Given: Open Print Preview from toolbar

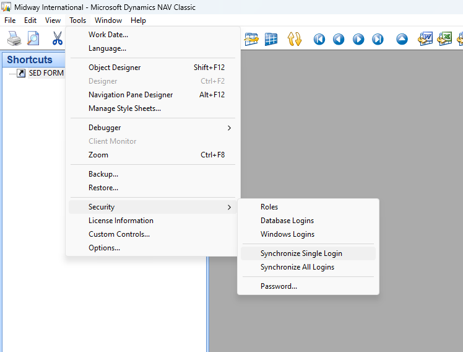Looking at the screenshot, I should tap(33, 38).
